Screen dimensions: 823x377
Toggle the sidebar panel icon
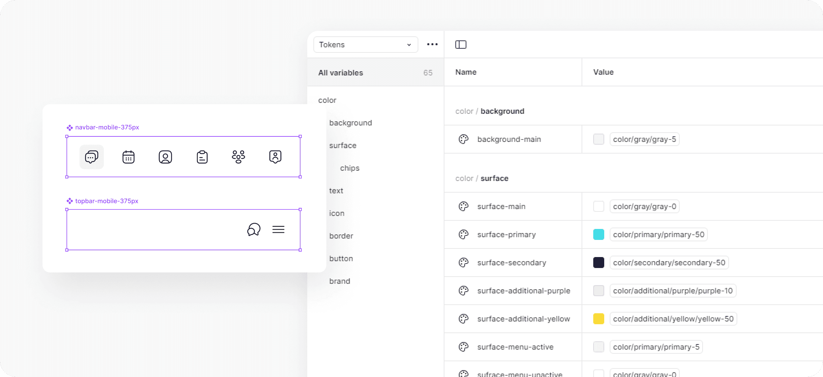[461, 45]
